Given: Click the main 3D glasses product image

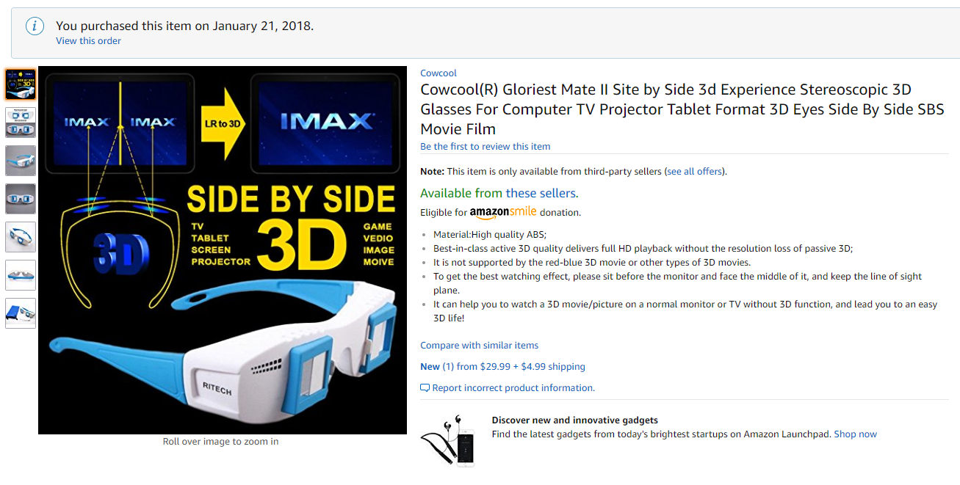Looking at the screenshot, I should pos(223,250).
